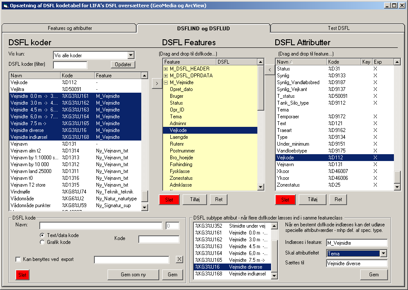The width and height of the screenshot is (408, 290).
Task: Open the Test DSFL tab
Action: point(338,28)
